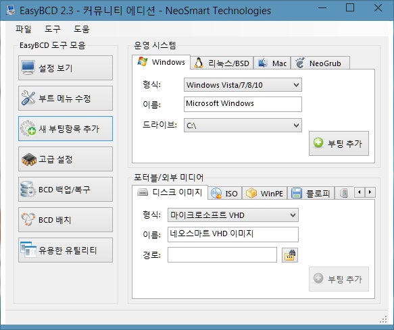Click the empty 경로 path field
Screen dimensions: 394x330
pyautogui.click(x=222, y=254)
